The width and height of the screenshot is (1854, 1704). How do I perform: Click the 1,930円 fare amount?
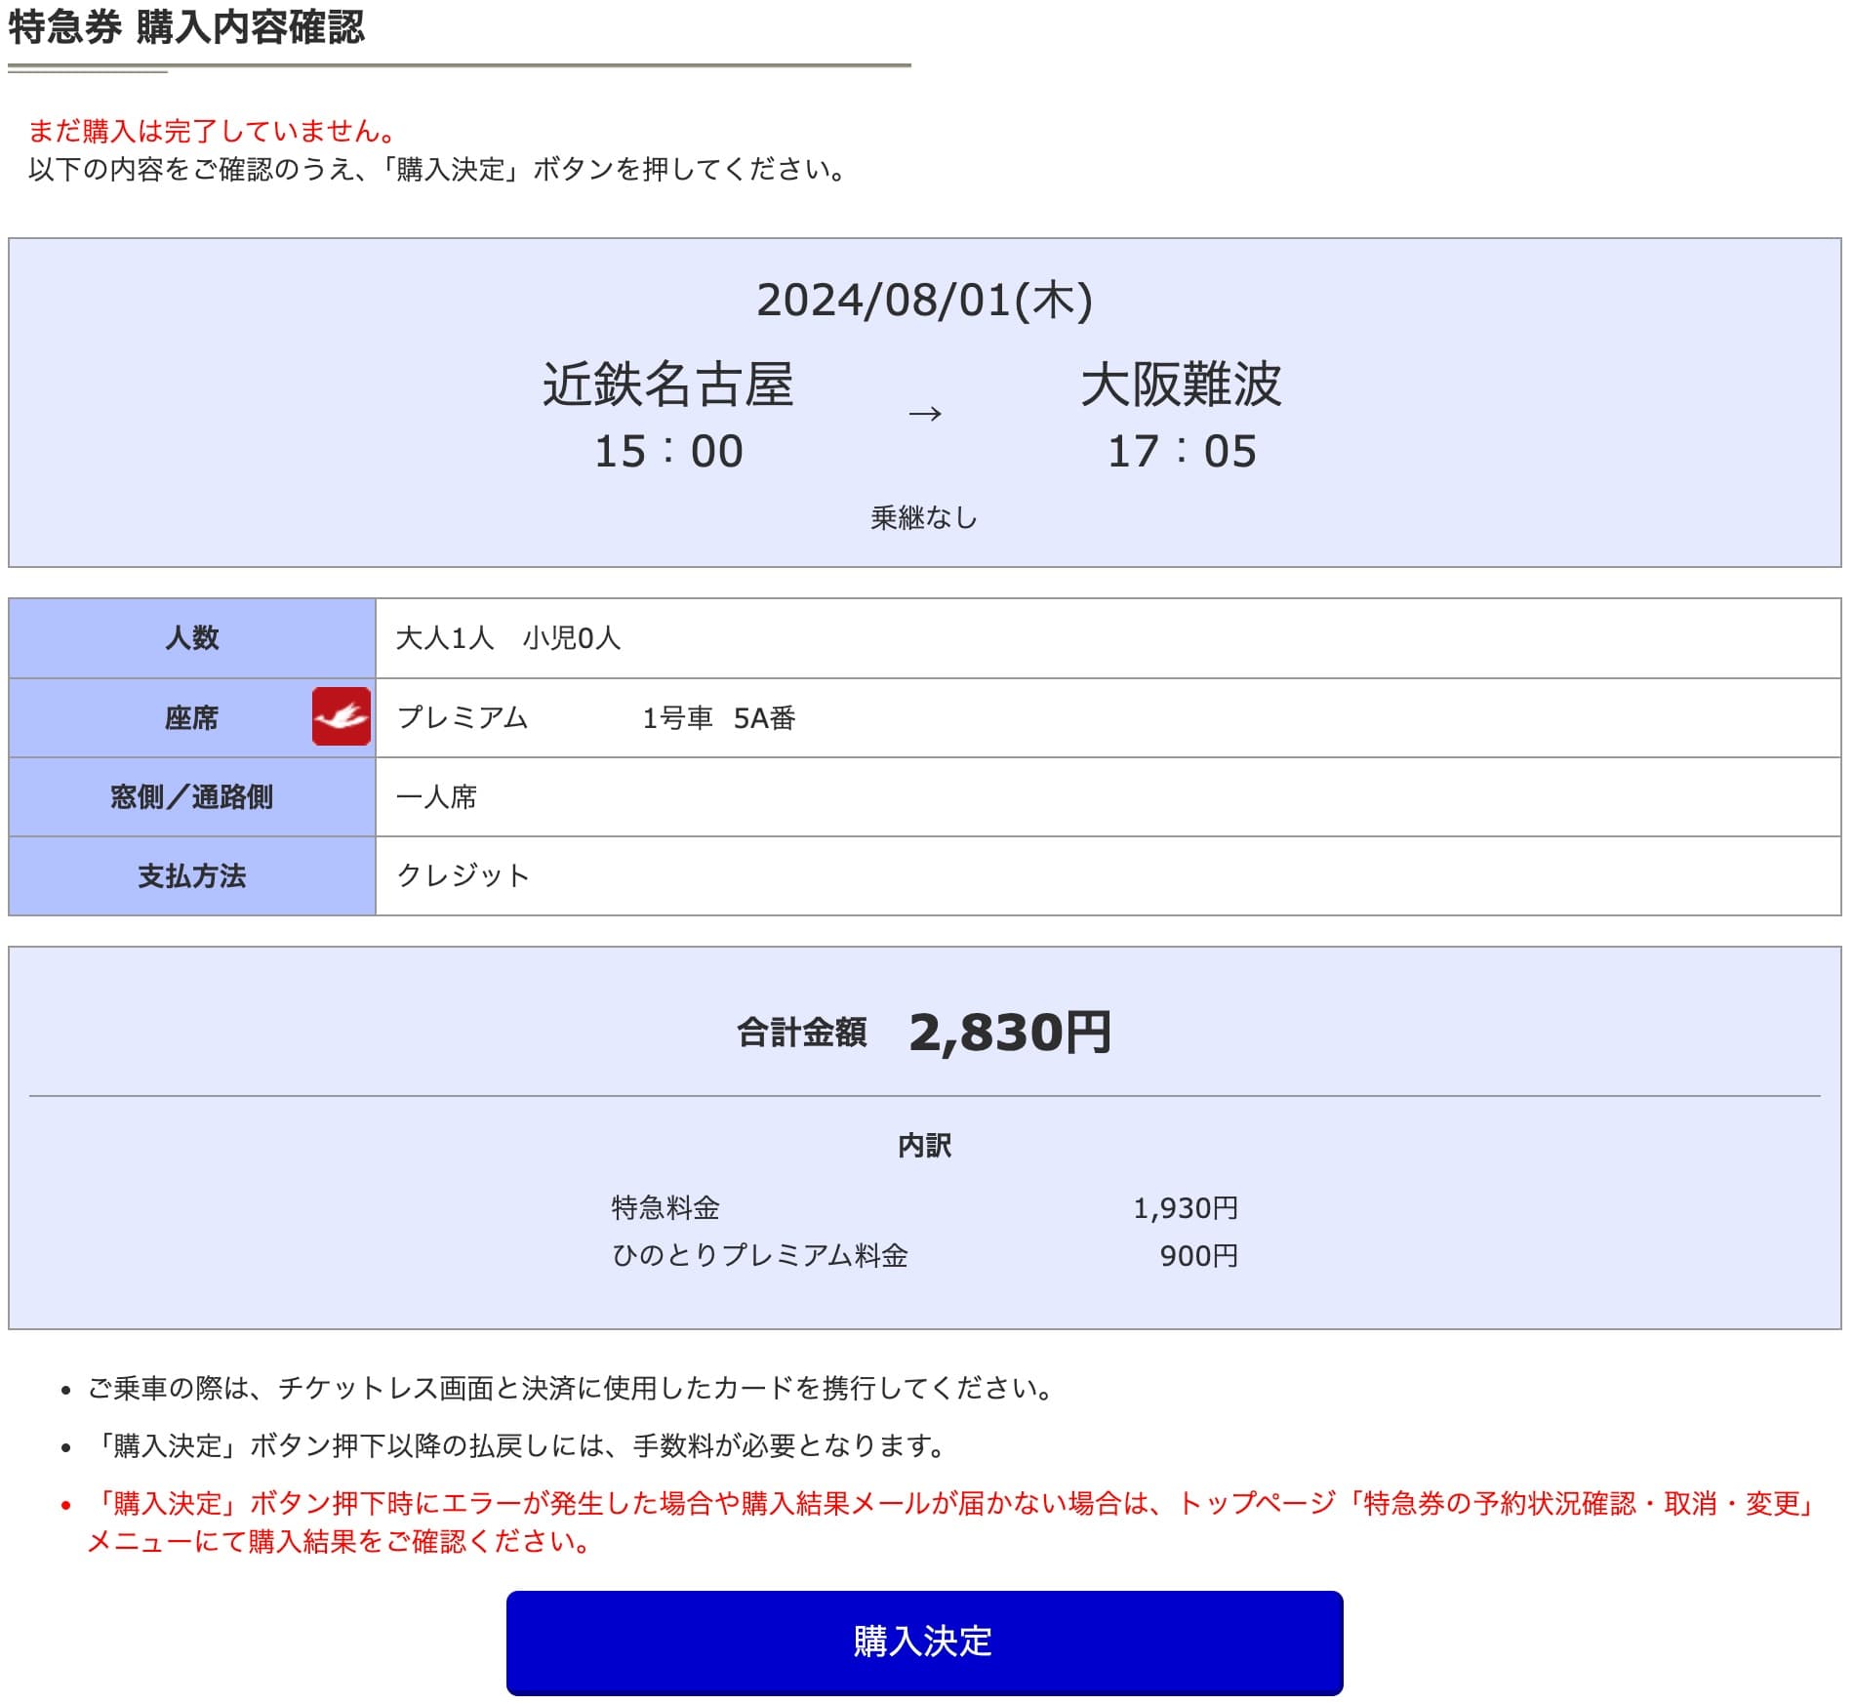tap(1186, 1208)
